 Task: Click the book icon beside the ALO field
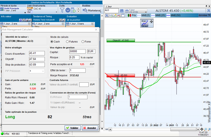(122, 11)
